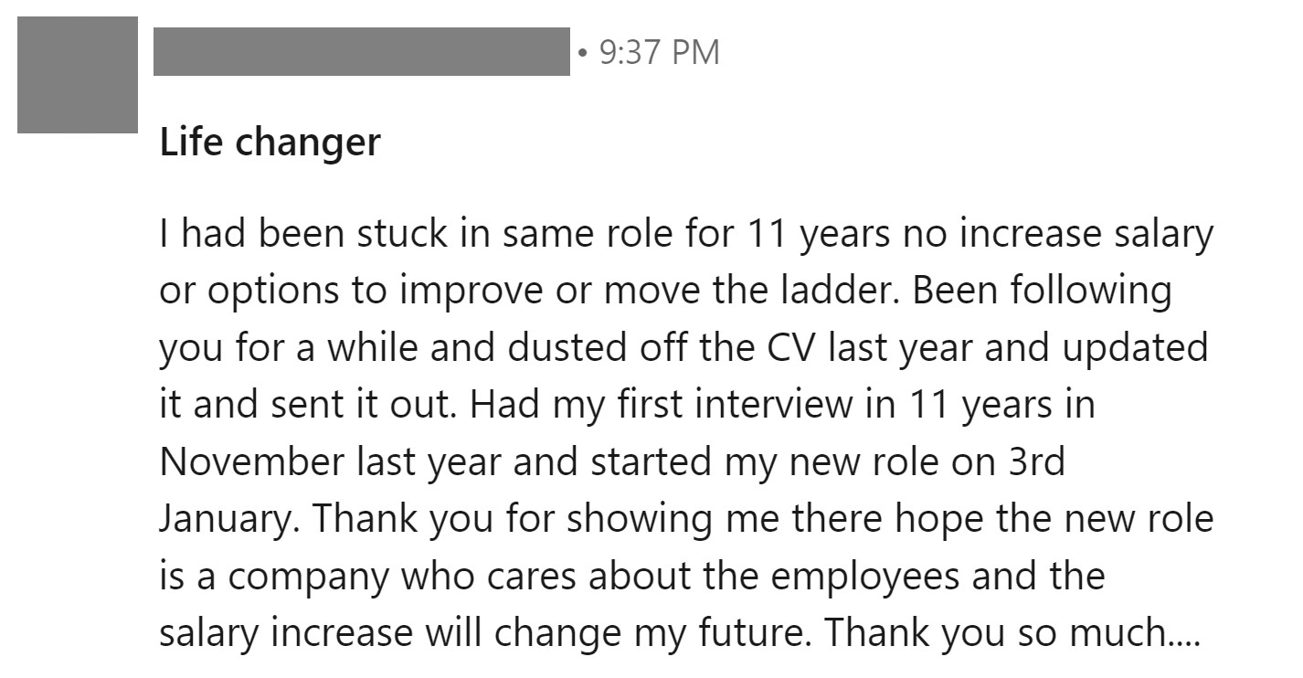Select the "Life changer" message title
Viewport: 1303px width, 678px height.
click(x=270, y=143)
